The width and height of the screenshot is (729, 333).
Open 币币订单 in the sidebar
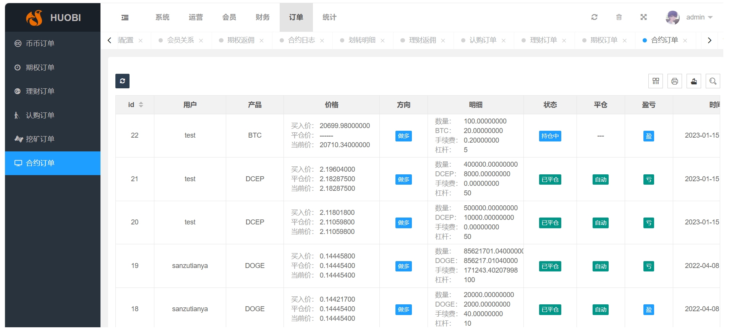pos(40,44)
